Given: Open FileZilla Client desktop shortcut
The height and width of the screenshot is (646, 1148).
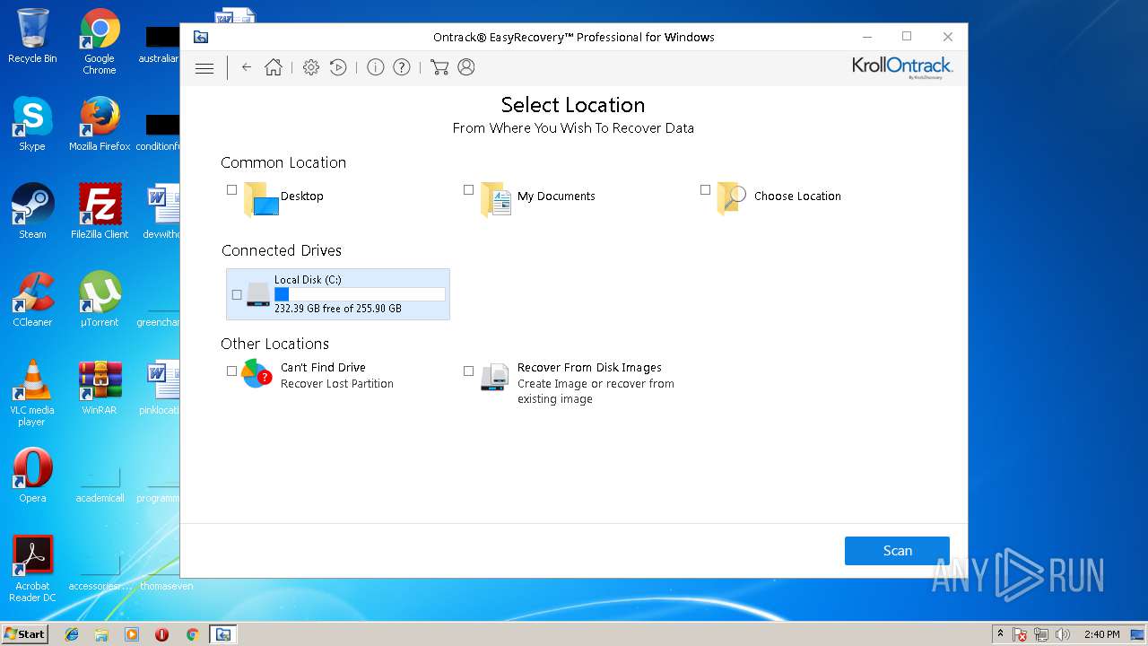Looking at the screenshot, I should point(100,211).
